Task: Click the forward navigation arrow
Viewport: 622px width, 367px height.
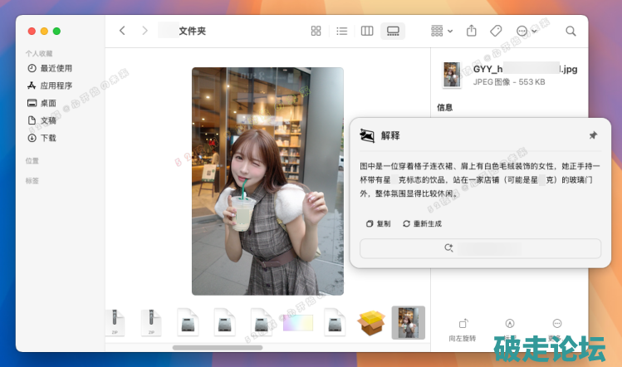Action: pyautogui.click(x=144, y=31)
